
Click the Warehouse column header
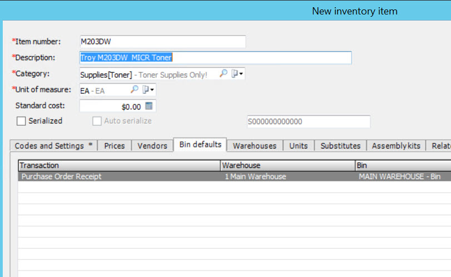tap(288, 165)
